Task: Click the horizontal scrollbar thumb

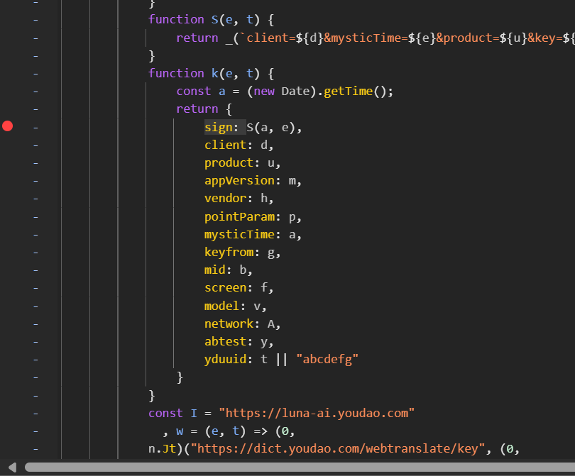Action: [298, 467]
